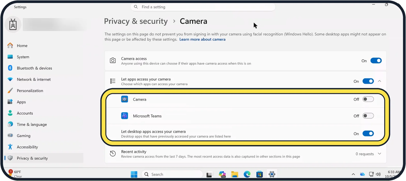Viewport: 406px width, 181px height.
Task: Click the user profile avatar icon
Action: (13, 25)
